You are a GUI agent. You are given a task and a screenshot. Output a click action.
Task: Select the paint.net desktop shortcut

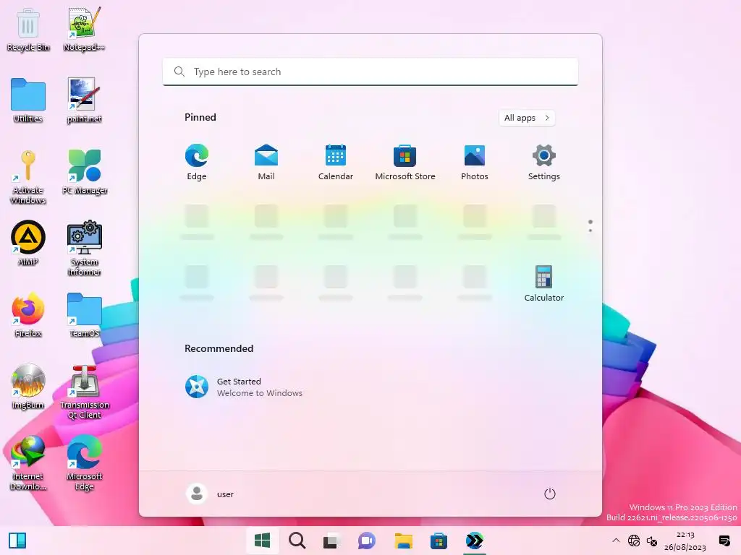coord(84,101)
